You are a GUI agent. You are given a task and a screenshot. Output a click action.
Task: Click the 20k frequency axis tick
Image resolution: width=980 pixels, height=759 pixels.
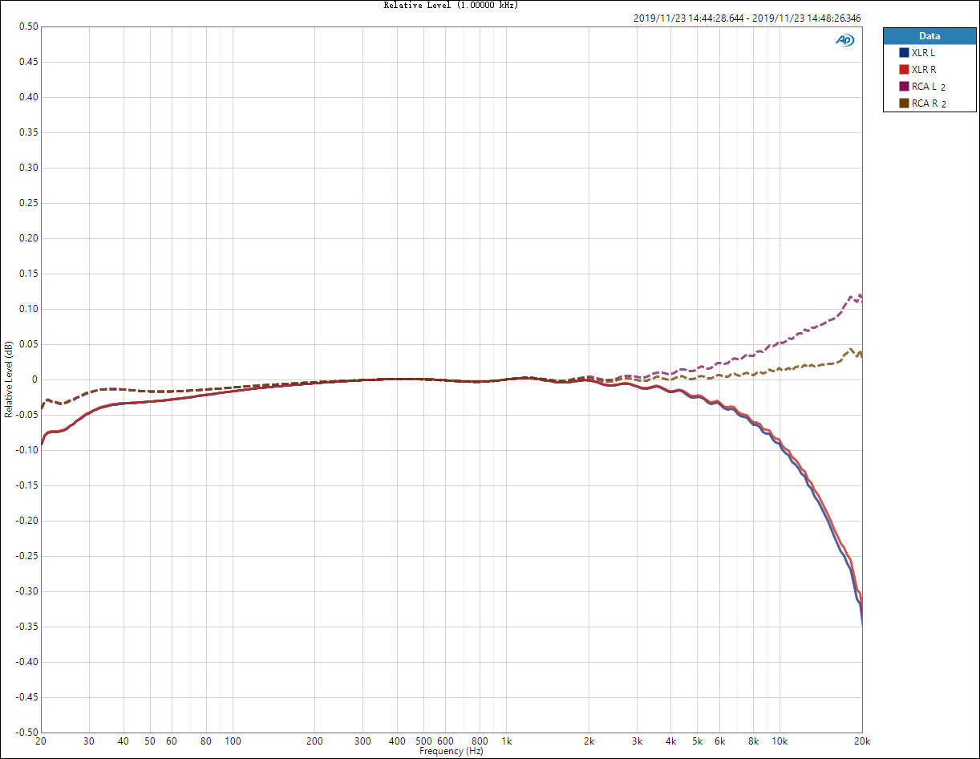tap(862, 741)
